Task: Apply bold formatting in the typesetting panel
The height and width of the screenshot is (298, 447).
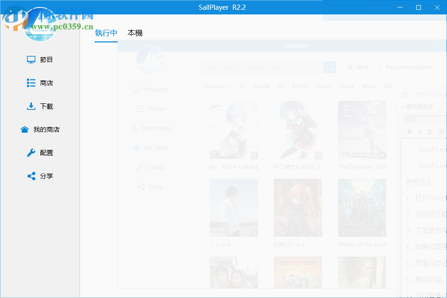Action: [409, 131]
